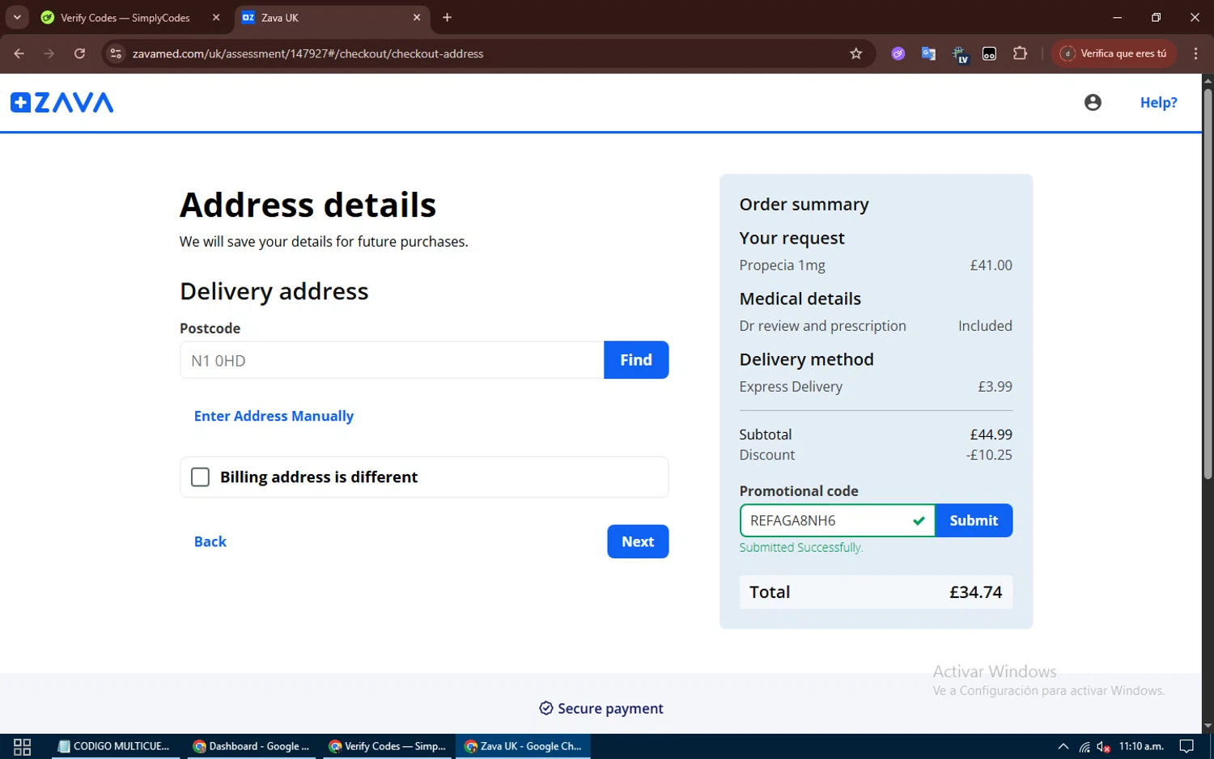Navigate back in browser
Screen dimensions: 1214x759
click(x=19, y=53)
